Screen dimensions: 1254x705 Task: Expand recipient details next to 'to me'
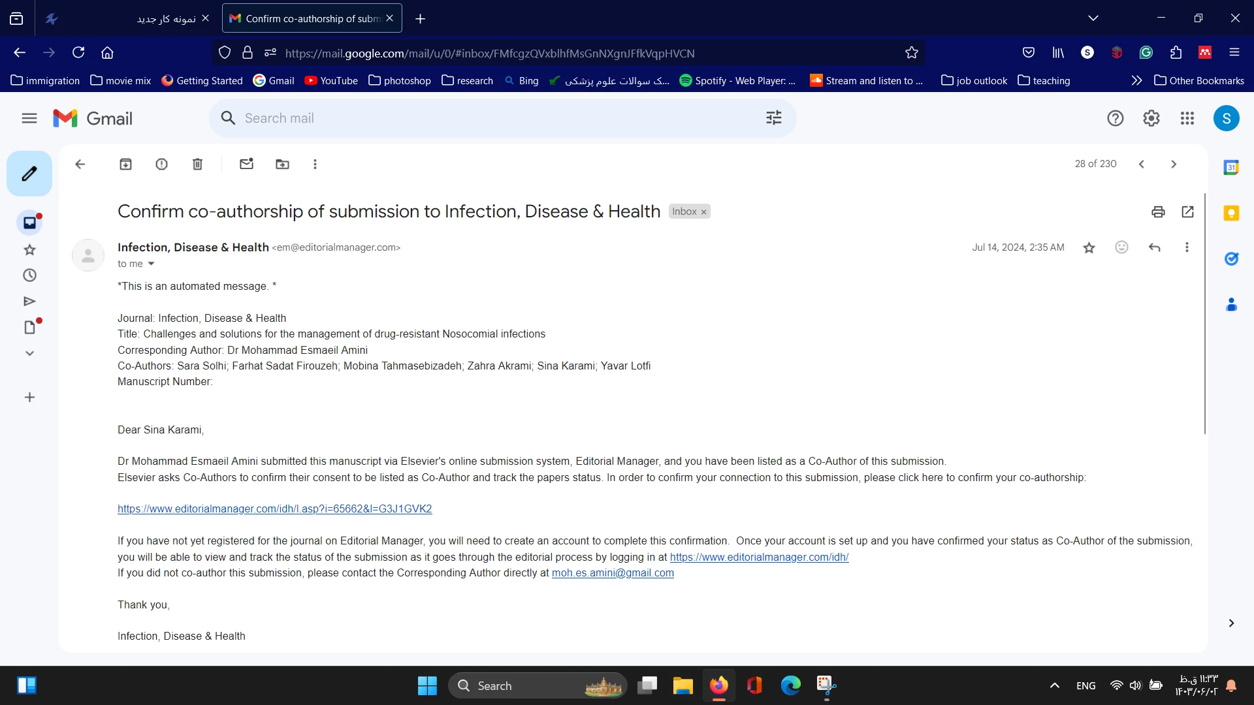(151, 264)
